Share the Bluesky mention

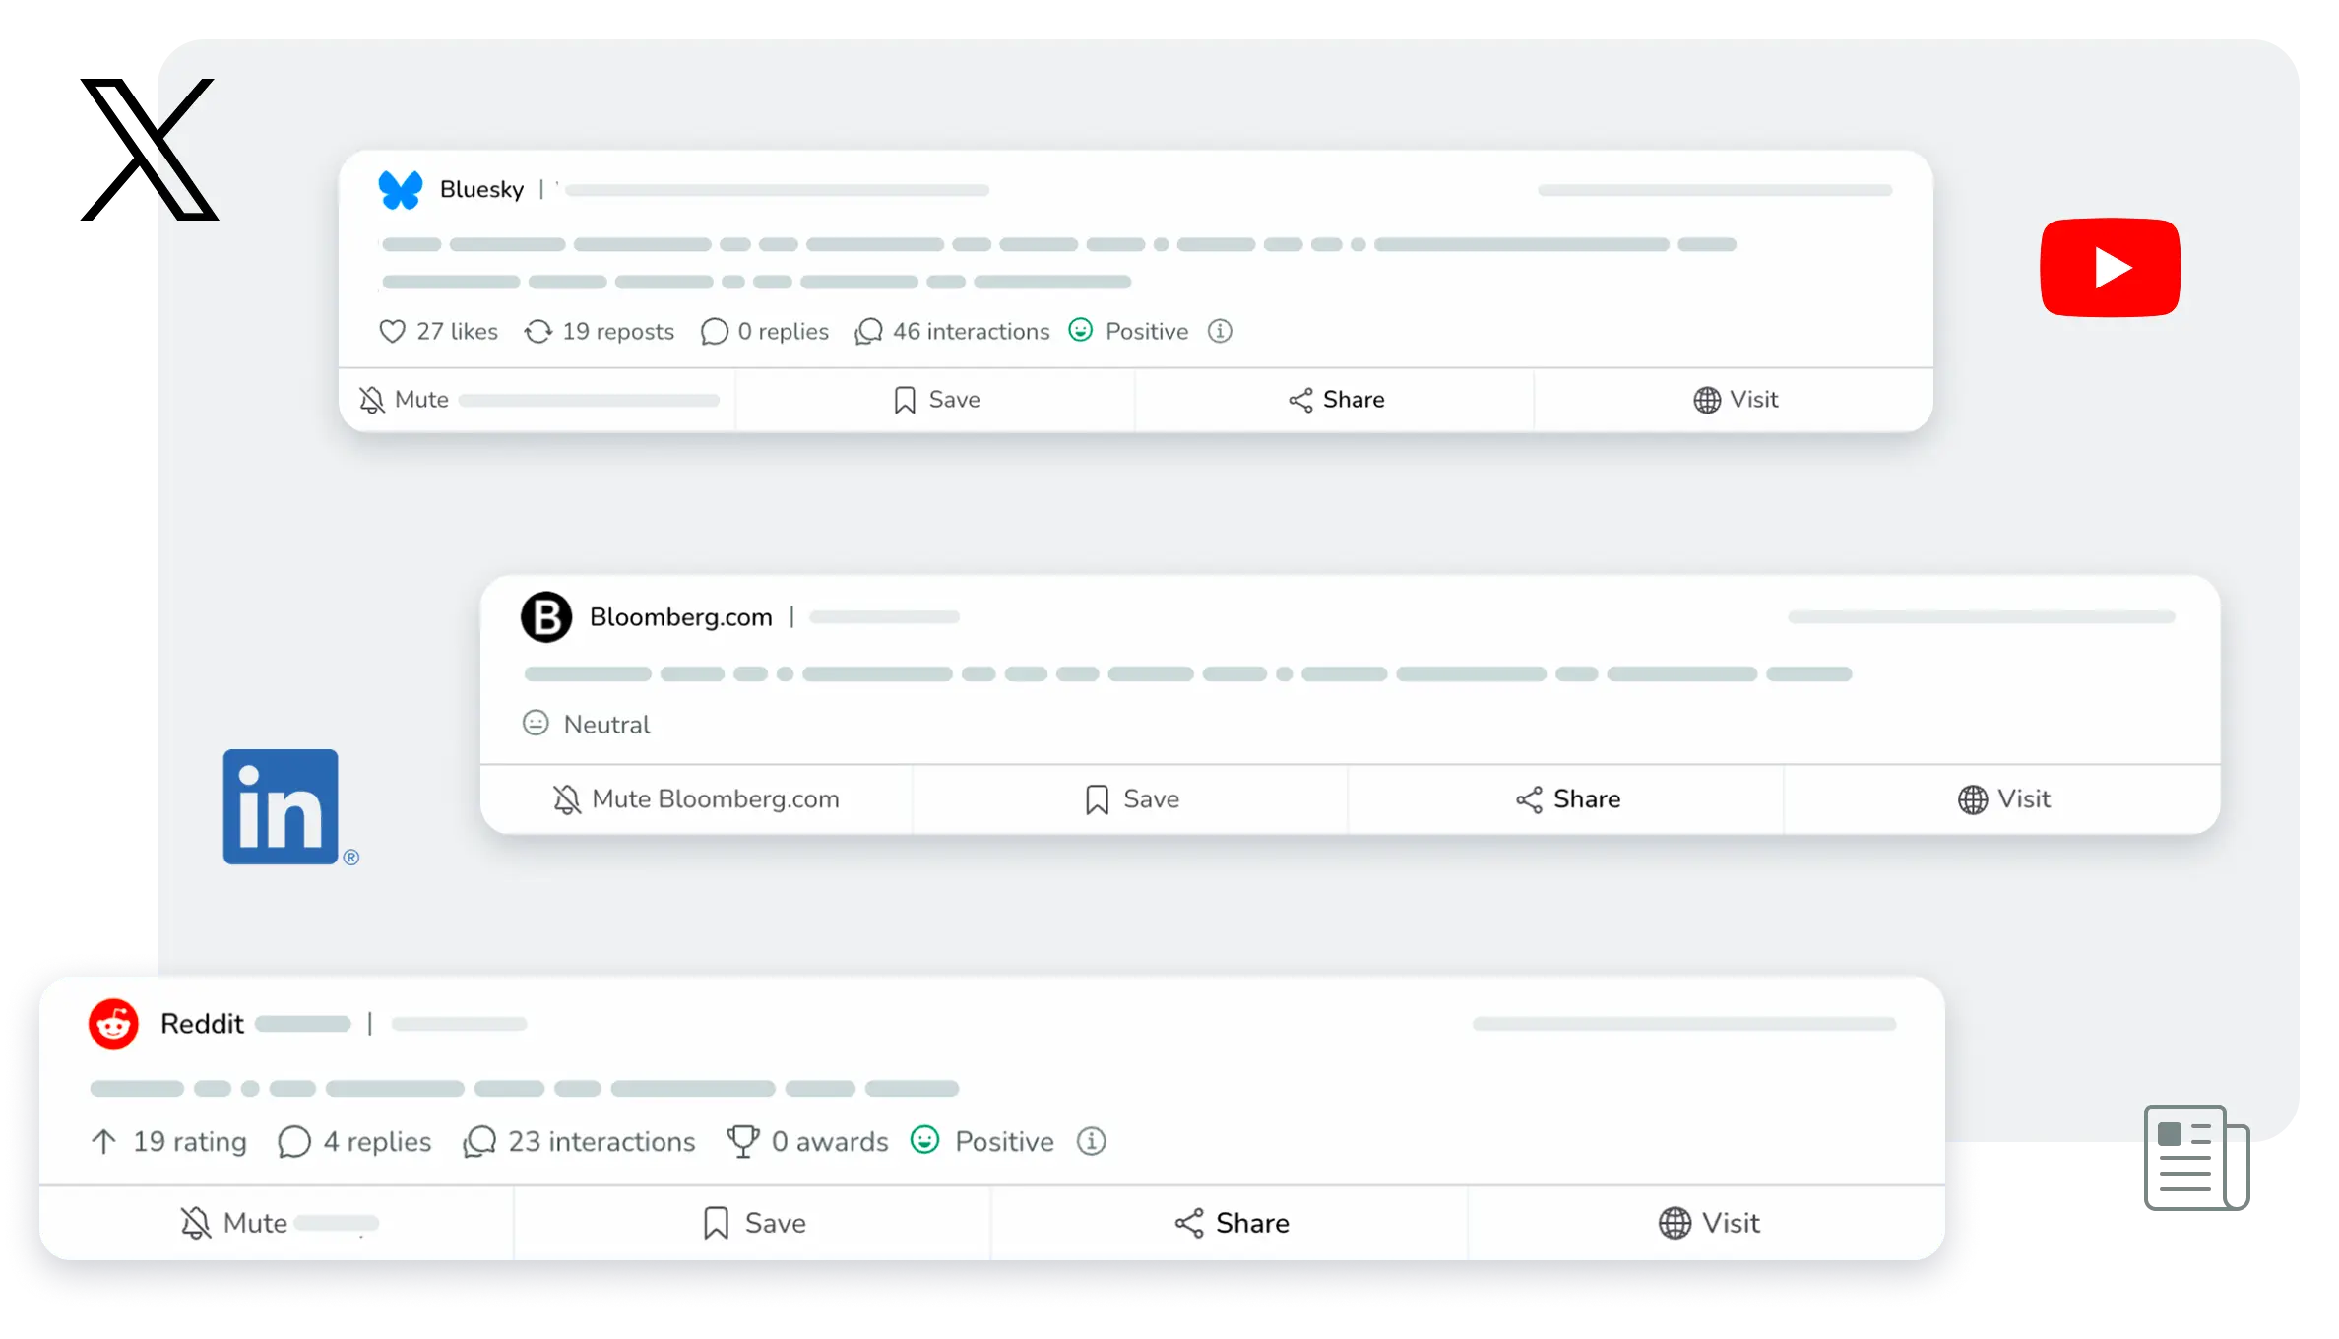click(x=1336, y=400)
